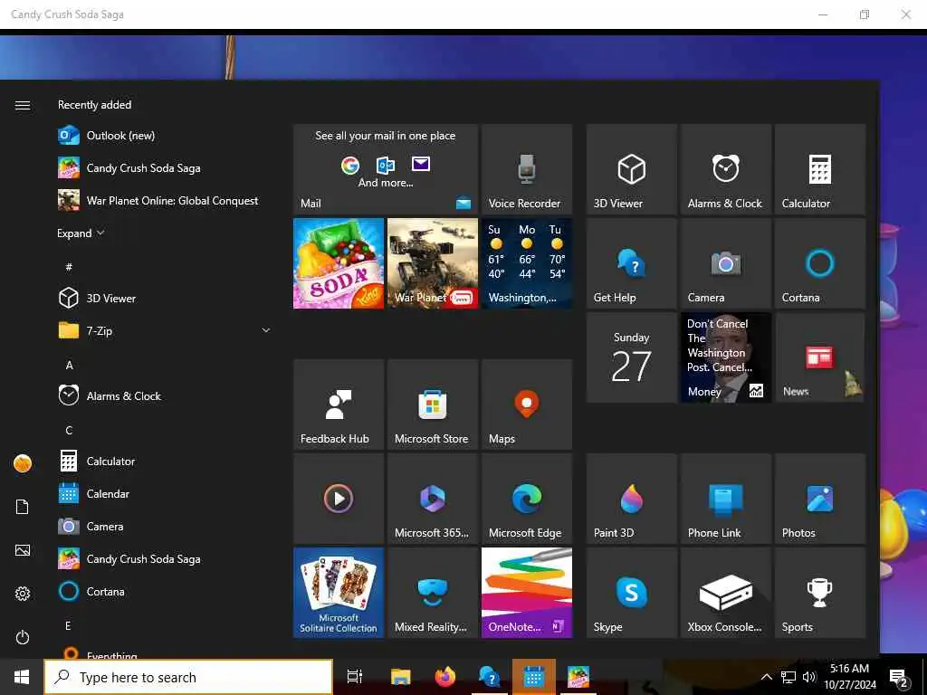The image size is (927, 695).
Task: Open Calendar in the app list
Action: pyautogui.click(x=166, y=493)
